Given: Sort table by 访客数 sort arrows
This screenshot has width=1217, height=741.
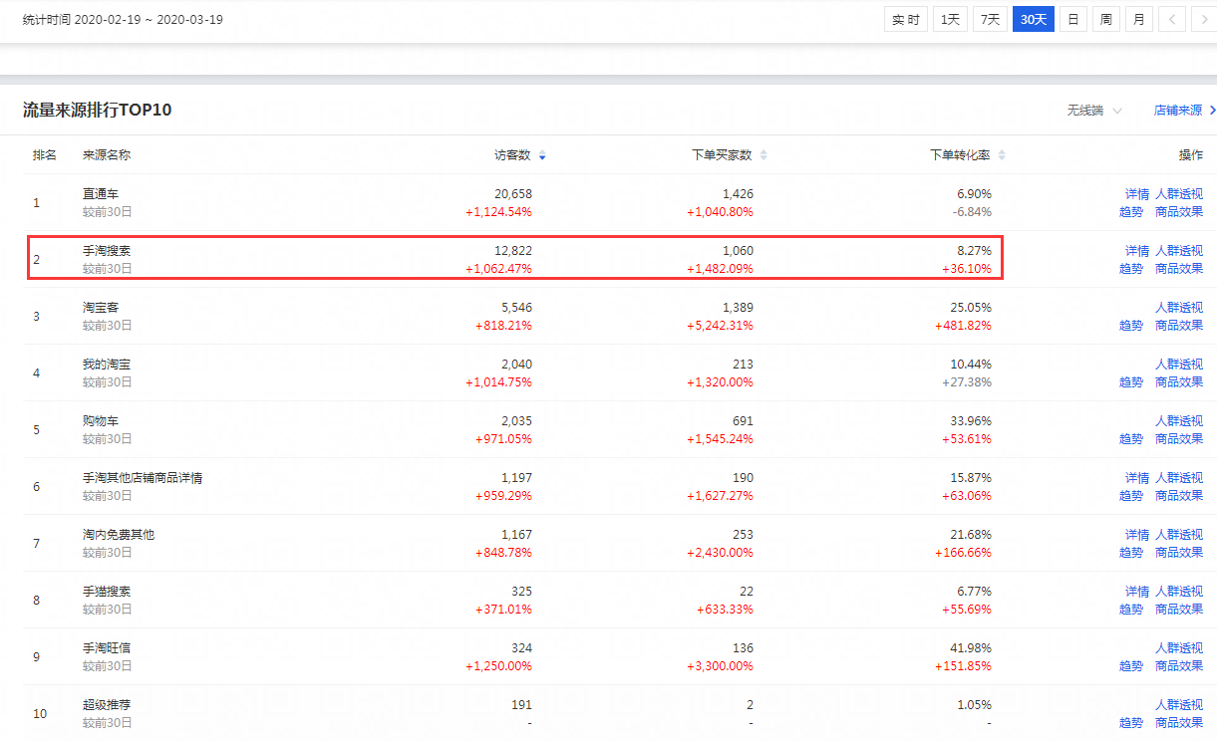Looking at the screenshot, I should pyautogui.click(x=542, y=155).
